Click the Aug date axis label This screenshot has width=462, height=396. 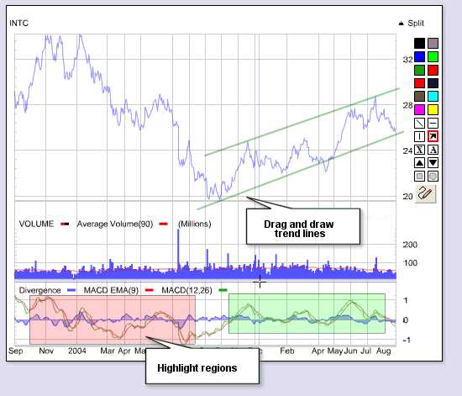click(x=383, y=351)
